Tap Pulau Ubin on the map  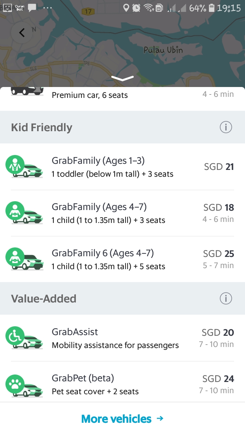click(x=163, y=50)
